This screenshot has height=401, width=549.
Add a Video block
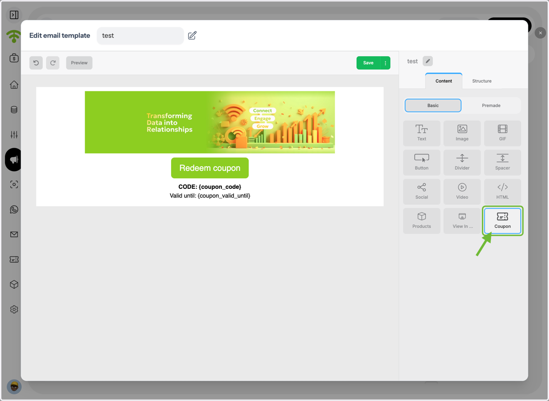(462, 192)
